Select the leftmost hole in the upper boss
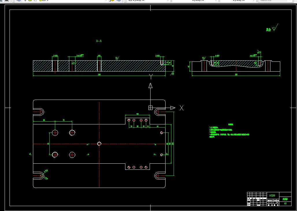Viewport: 297px width, 211px height. coord(129,120)
